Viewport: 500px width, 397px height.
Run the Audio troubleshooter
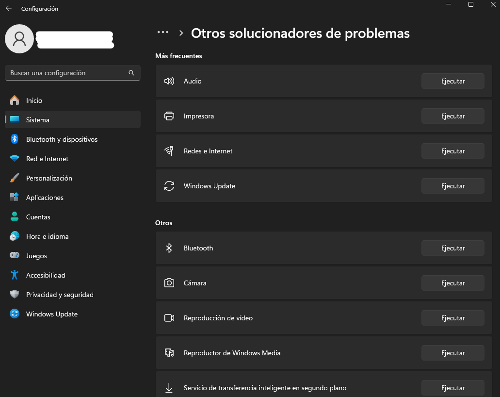coord(453,81)
